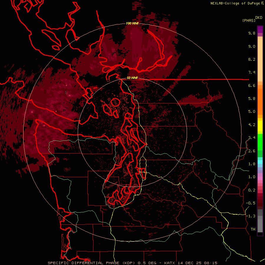The image size is (265, 265).
Task: Click the gray TH segment of color bar
Action: tap(260, 226)
